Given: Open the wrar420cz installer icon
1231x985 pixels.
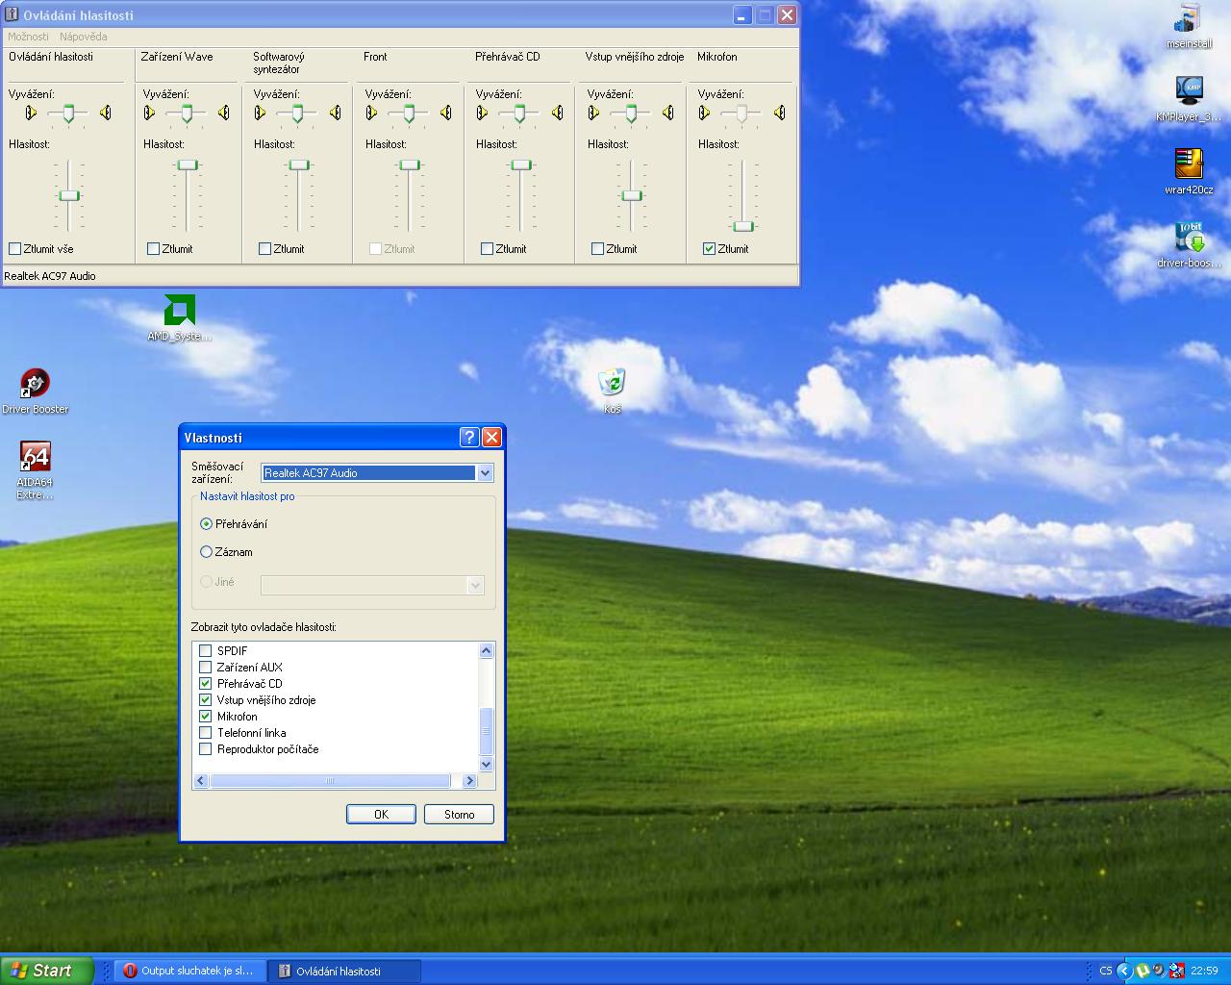Looking at the screenshot, I should pos(1190,164).
